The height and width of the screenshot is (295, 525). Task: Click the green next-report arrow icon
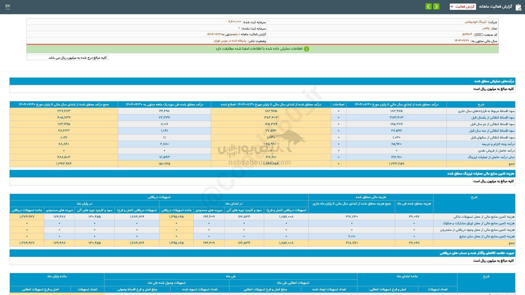click(x=436, y=7)
